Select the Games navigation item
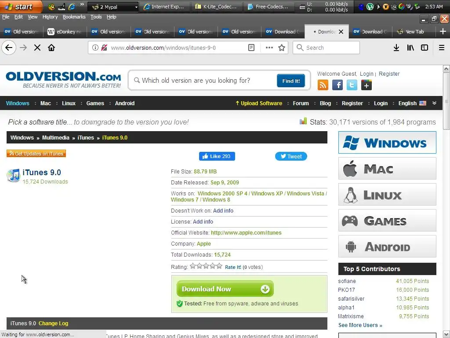The width and height of the screenshot is (450, 338). [95, 103]
